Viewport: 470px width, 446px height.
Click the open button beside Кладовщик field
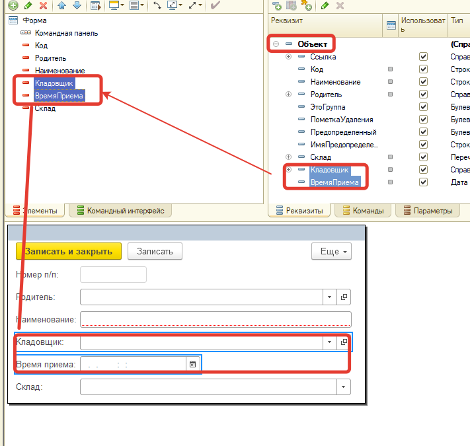click(344, 342)
